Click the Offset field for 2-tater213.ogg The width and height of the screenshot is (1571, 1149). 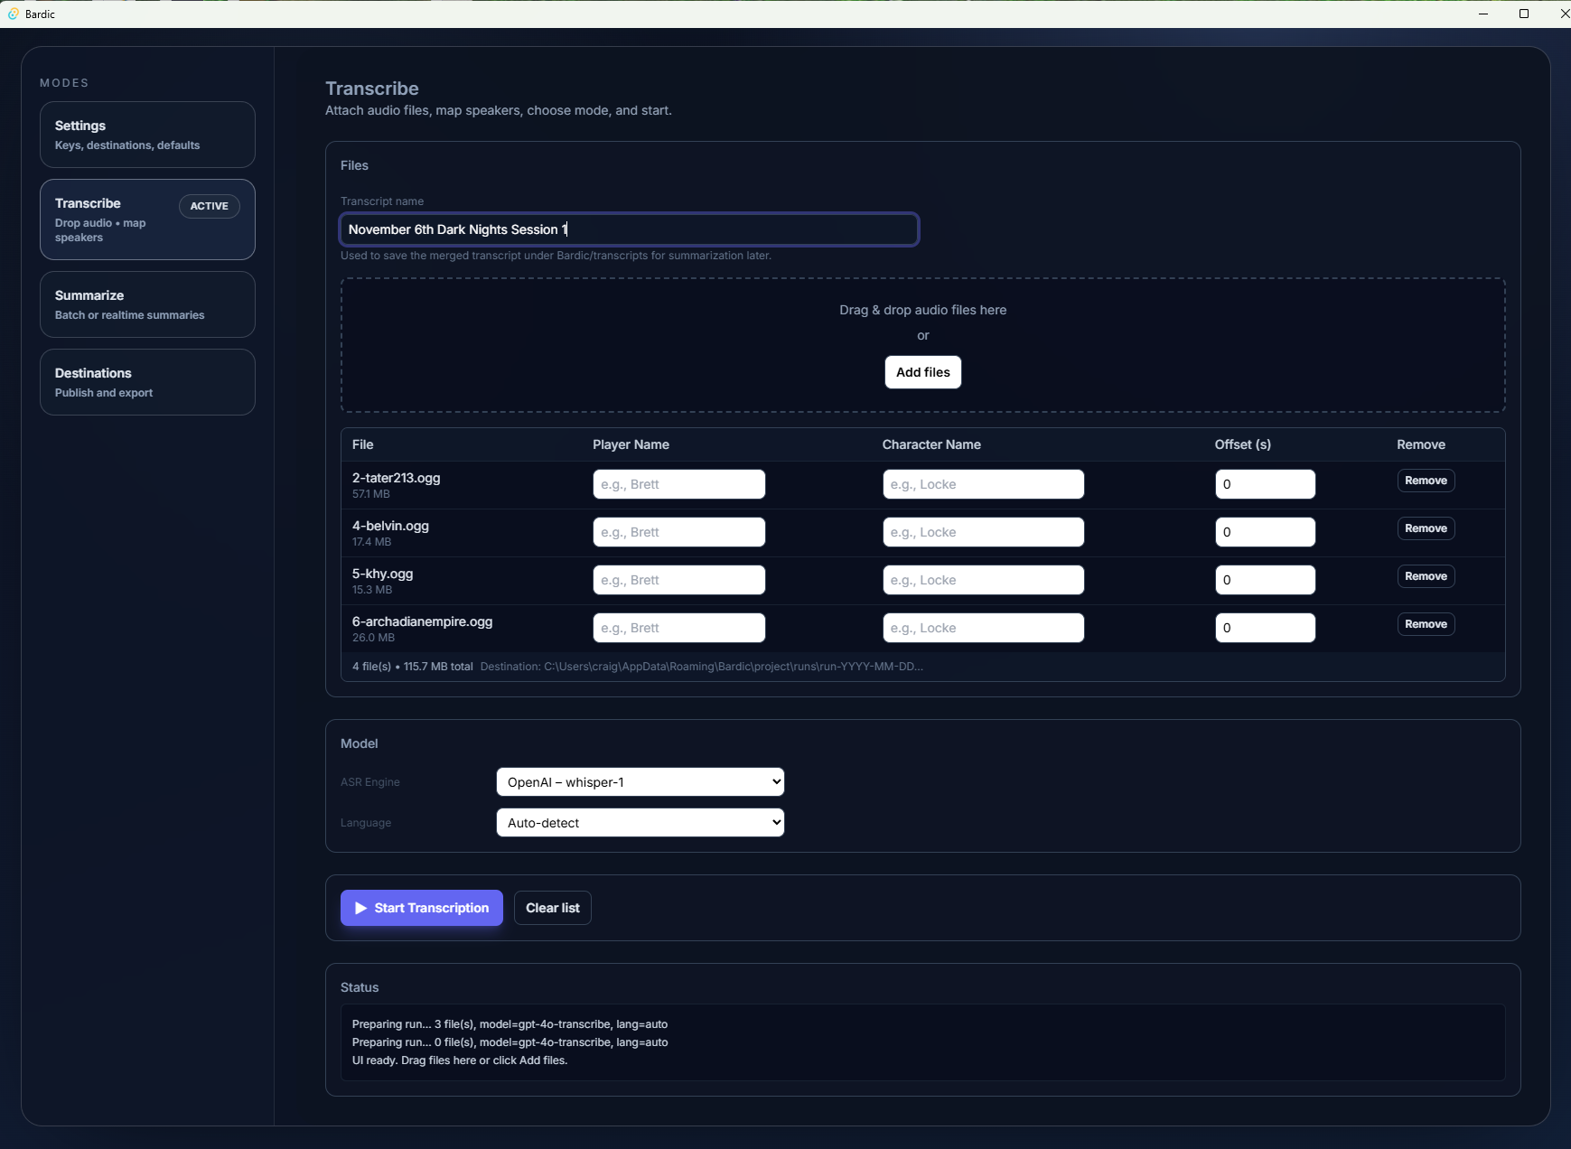1265,484
